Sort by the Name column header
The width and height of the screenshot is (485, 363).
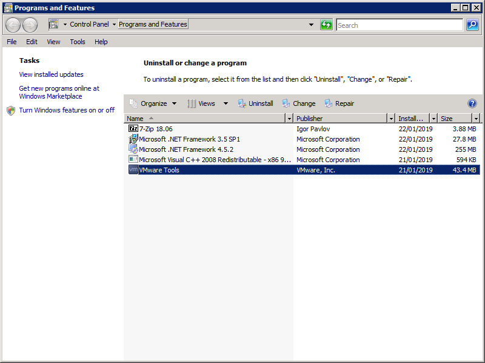tap(205, 118)
